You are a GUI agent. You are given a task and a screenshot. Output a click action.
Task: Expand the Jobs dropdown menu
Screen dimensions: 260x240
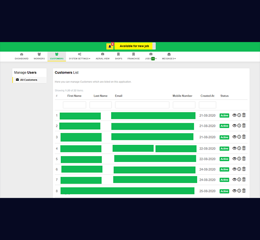151,56
